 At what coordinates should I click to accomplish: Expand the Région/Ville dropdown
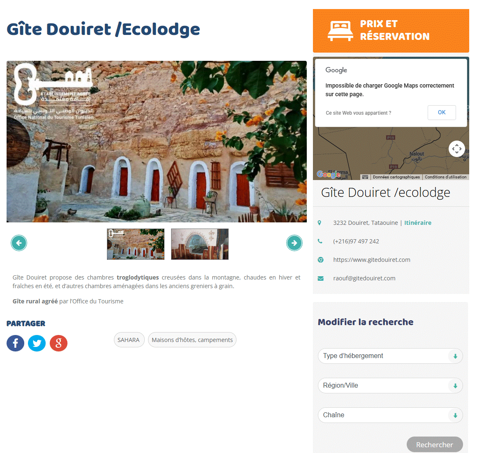[390, 386]
